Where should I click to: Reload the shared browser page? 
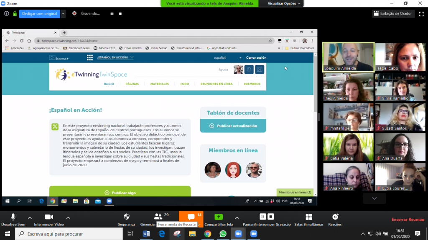[22, 41]
